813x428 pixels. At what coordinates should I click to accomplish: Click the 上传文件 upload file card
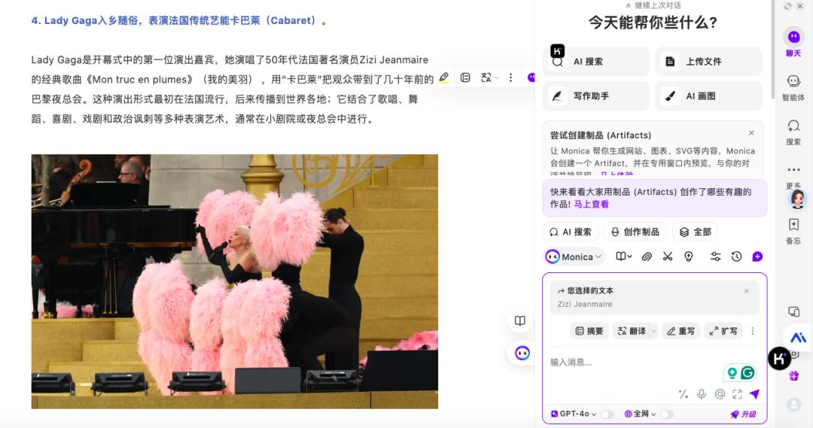(x=709, y=61)
